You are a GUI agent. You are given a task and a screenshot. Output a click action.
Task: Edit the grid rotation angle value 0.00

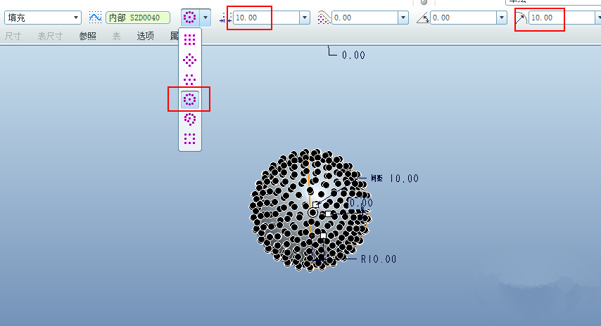coord(463,18)
